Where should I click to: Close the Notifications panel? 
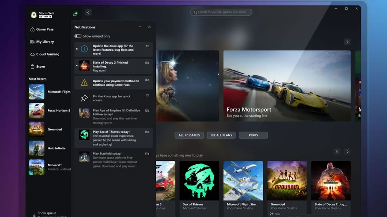click(x=149, y=27)
